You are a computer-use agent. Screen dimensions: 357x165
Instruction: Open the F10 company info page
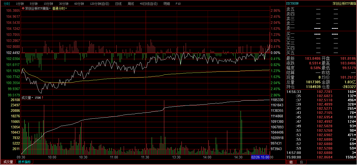click(178, 4)
